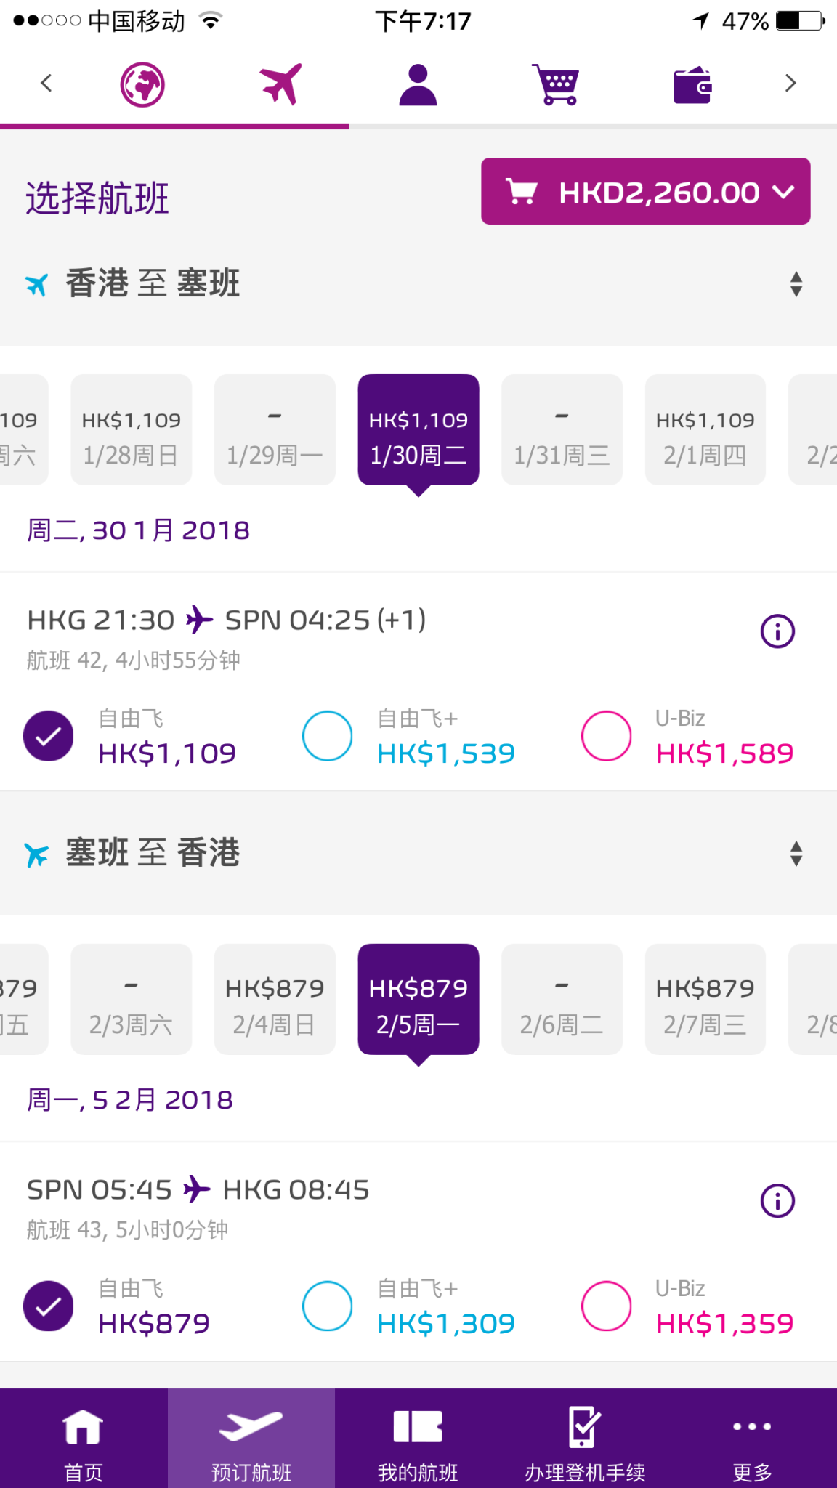The image size is (837, 1488).
Task: Tap the globe destination step icon
Action: pyautogui.click(x=142, y=84)
